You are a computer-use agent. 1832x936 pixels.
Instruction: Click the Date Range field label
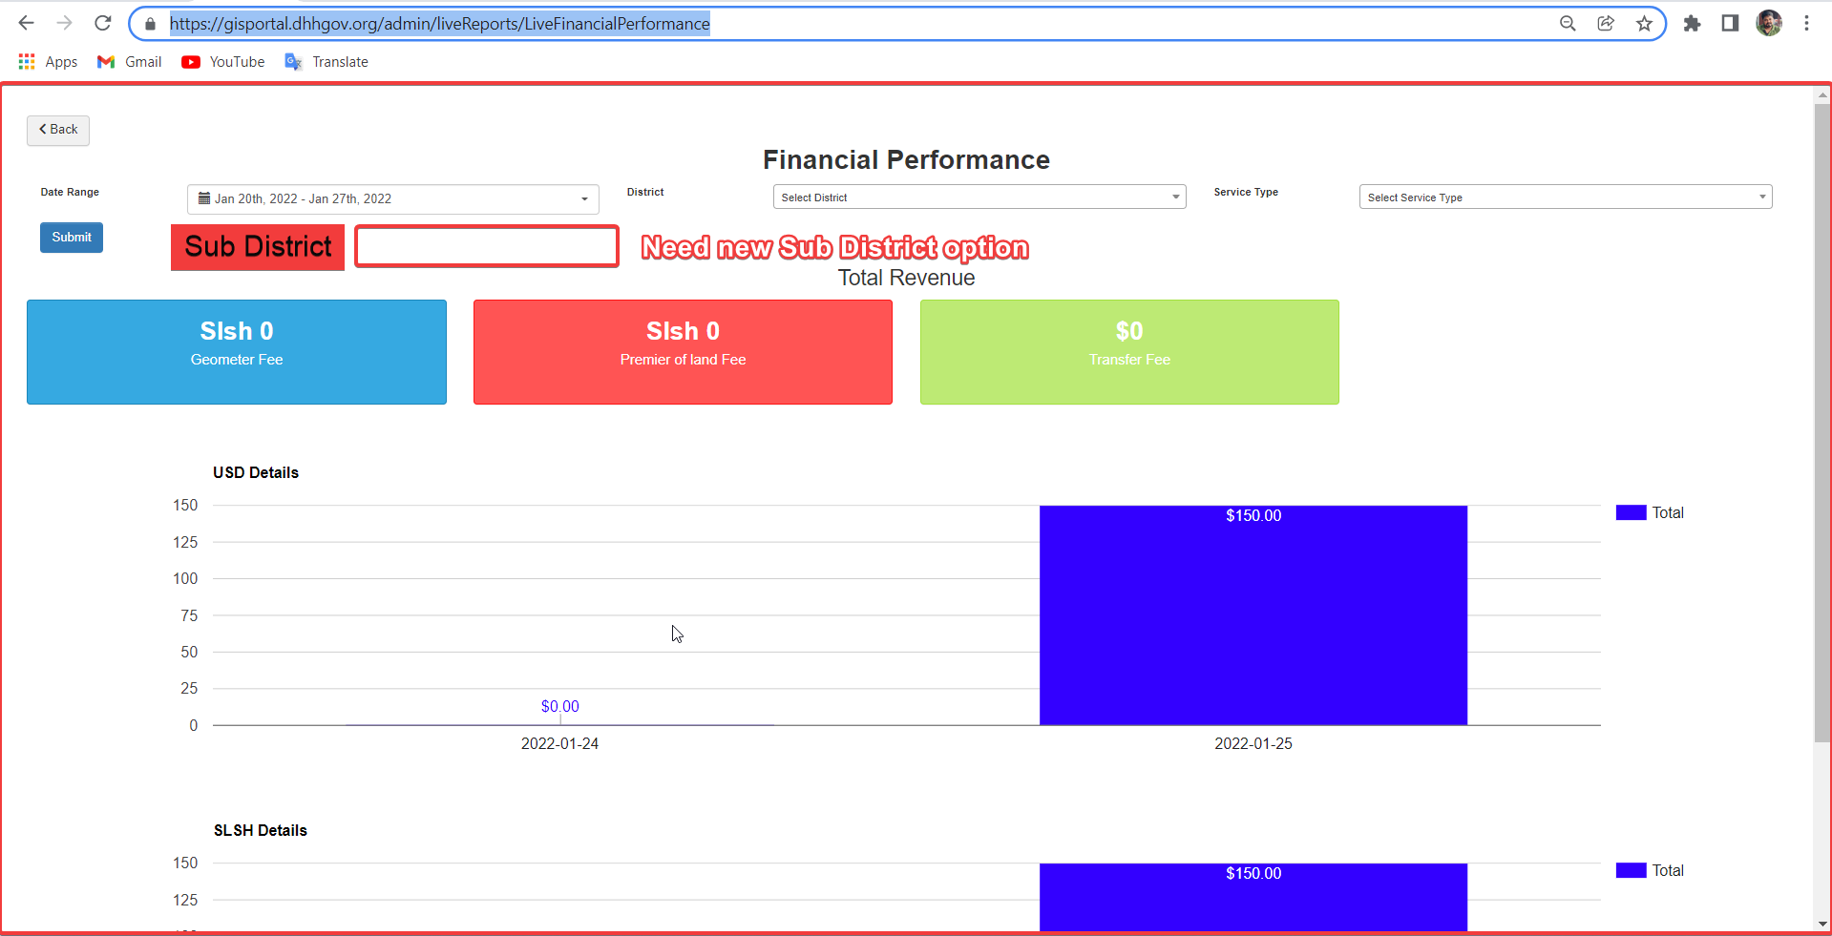[70, 193]
